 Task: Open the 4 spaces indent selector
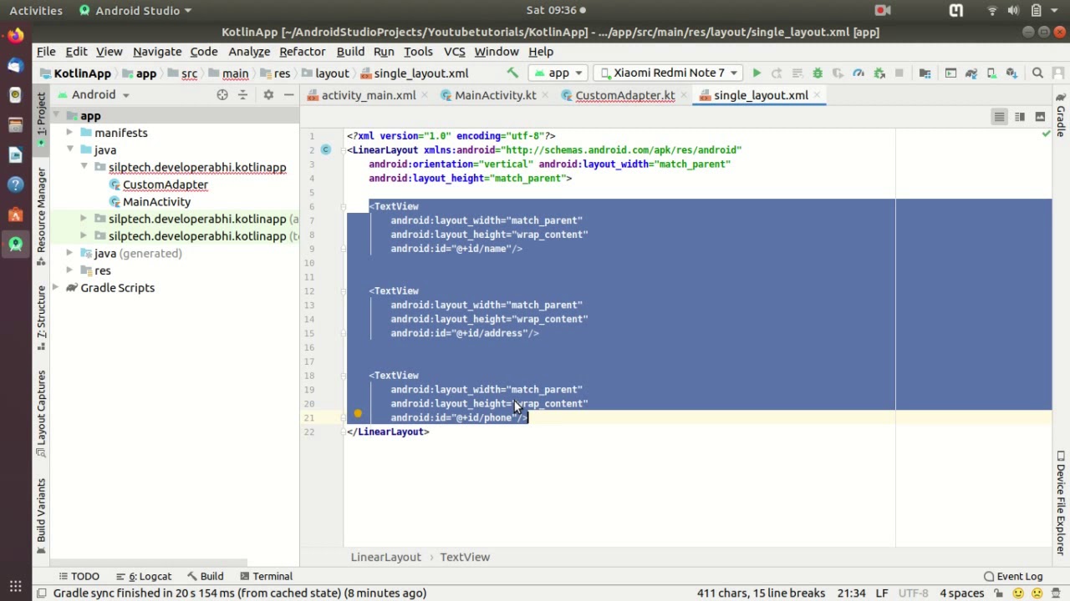pos(961,593)
